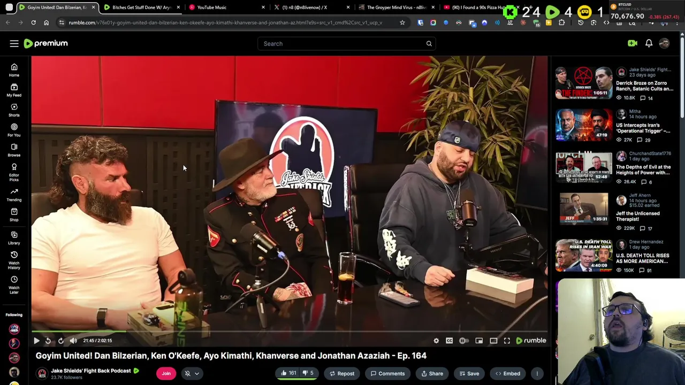The image size is (685, 385).
Task: Click the search magnifier icon
Action: 429,43
